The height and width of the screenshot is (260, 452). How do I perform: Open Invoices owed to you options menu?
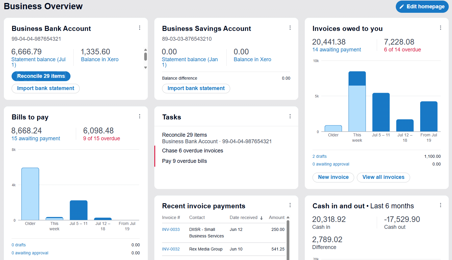click(440, 28)
